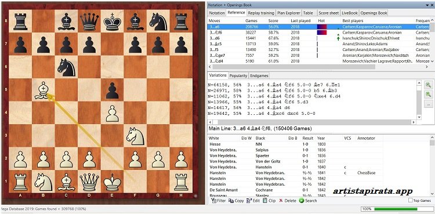
Task: Sort moves table by Score column
Action: (x=273, y=21)
